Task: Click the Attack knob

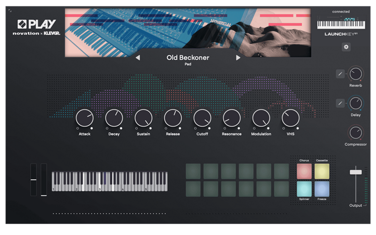Action: point(85,118)
